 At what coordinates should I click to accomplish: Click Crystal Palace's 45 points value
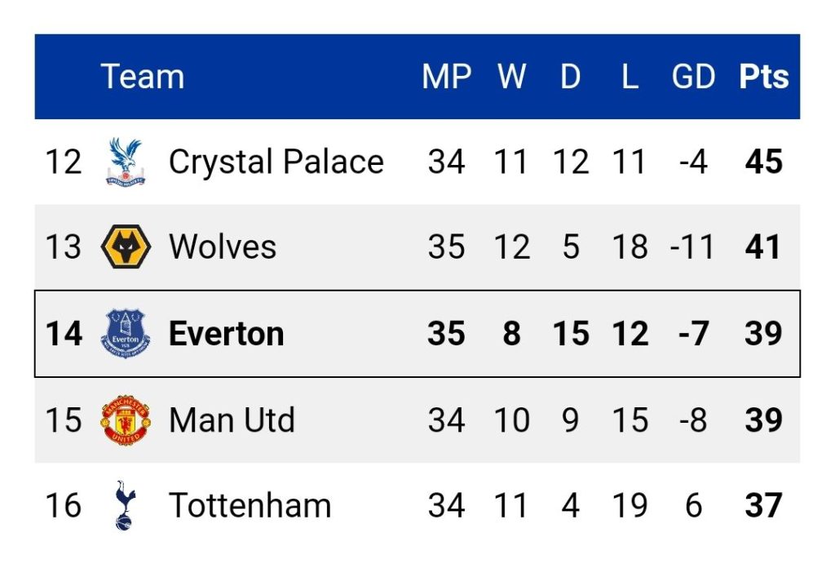(763, 162)
